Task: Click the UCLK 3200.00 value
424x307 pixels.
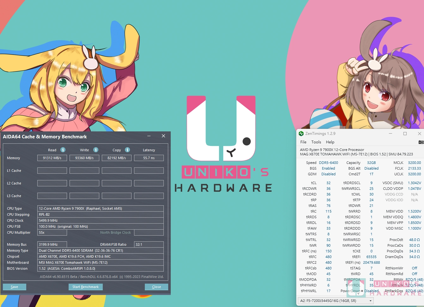Action: (415, 174)
